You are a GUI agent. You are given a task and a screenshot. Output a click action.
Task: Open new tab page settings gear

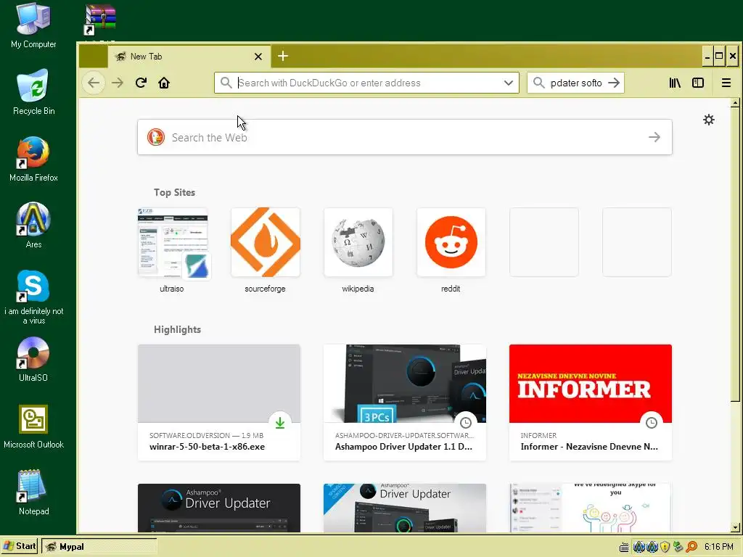pos(709,120)
